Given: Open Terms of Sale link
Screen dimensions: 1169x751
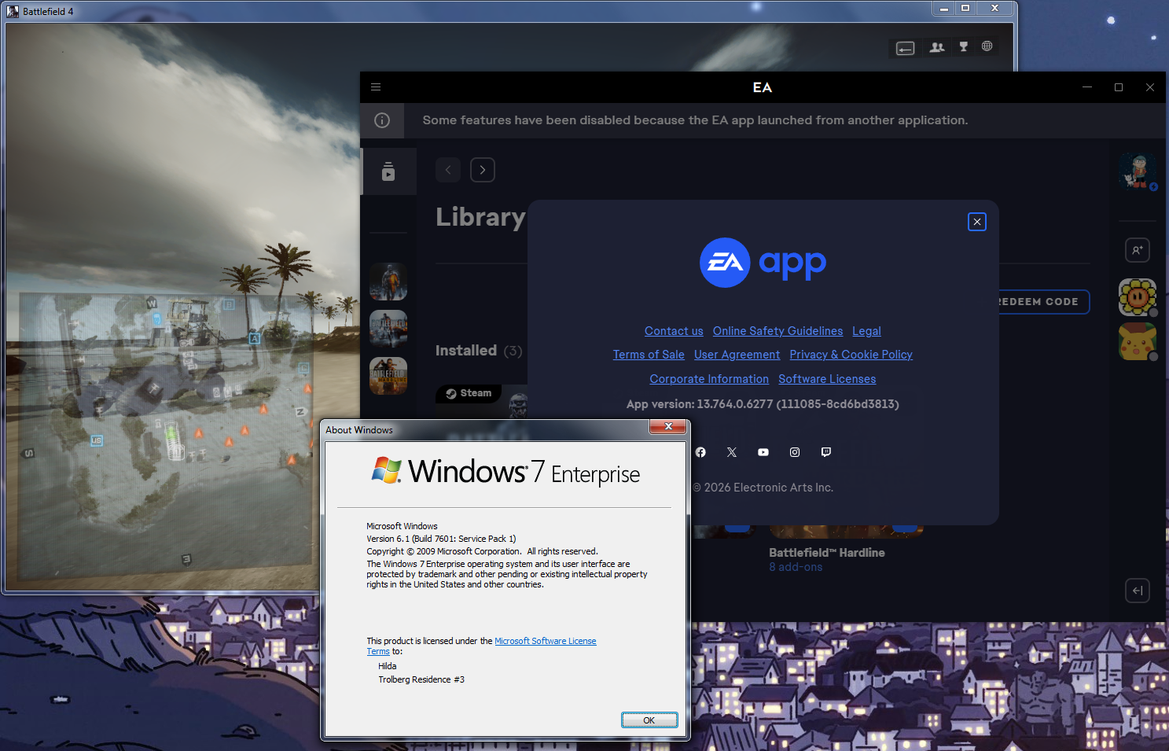Looking at the screenshot, I should tap(649, 355).
